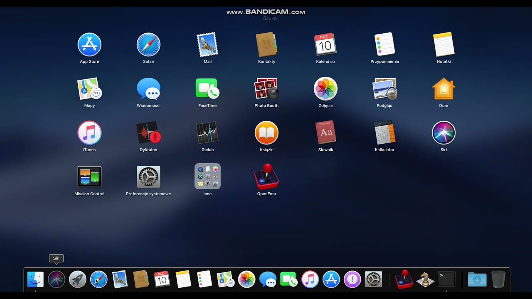Open the OpenEmu joystick icon in Dock

(x=404, y=279)
